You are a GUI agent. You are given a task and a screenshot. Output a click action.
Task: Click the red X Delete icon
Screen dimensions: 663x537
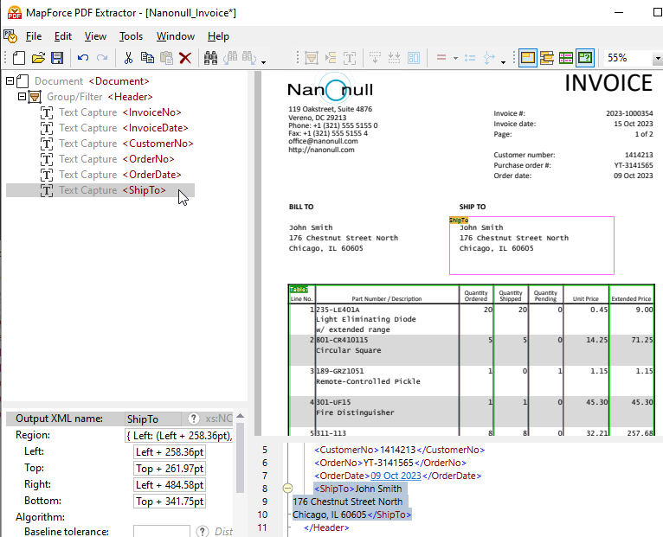(x=185, y=58)
